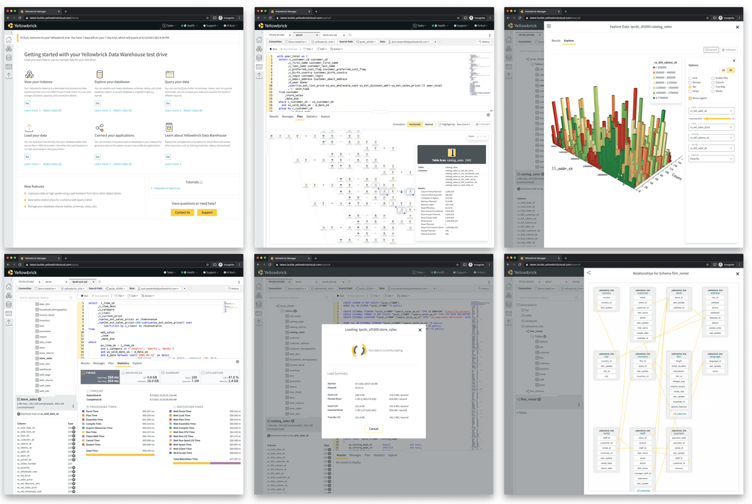Screen dimensions: 752x504
Task: Click Fullscreen in the Explore Data window
Action: click(x=729, y=50)
